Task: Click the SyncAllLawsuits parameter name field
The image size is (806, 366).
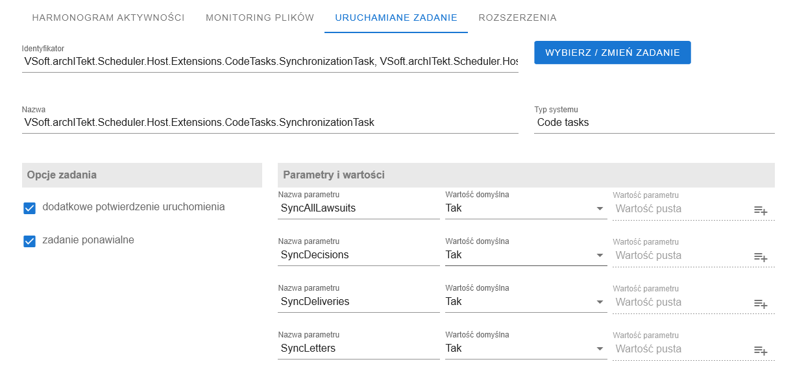Action: click(359, 208)
